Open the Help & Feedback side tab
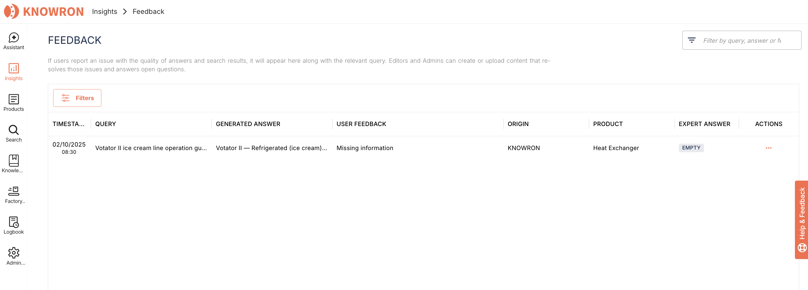Screen dimensions: 808x290 pos(801,219)
